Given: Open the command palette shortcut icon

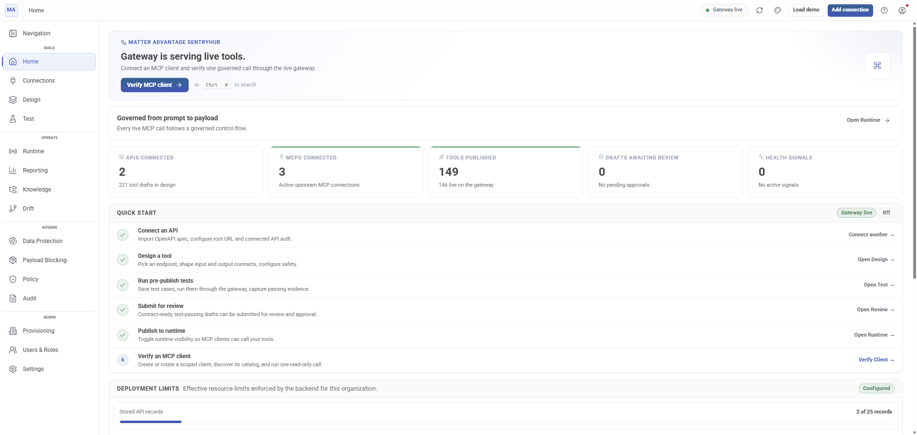Looking at the screenshot, I should tap(877, 65).
